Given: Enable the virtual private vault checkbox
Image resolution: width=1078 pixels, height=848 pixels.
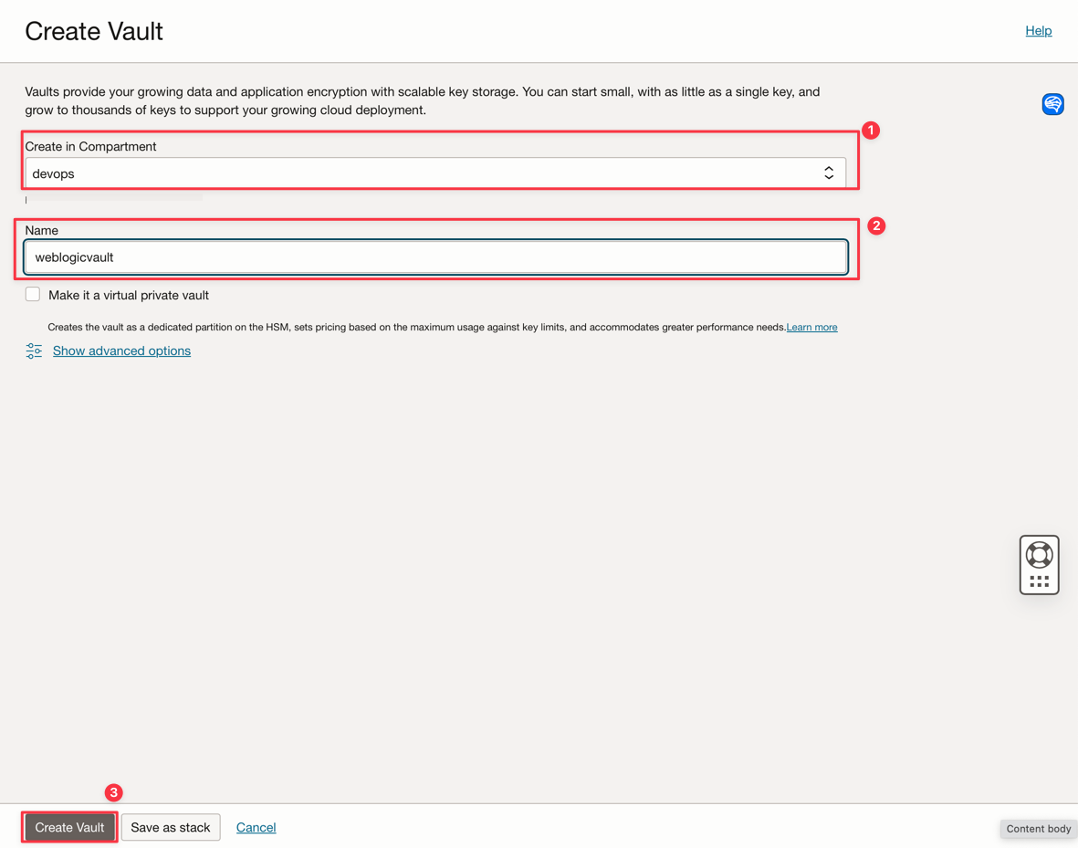Looking at the screenshot, I should point(33,294).
